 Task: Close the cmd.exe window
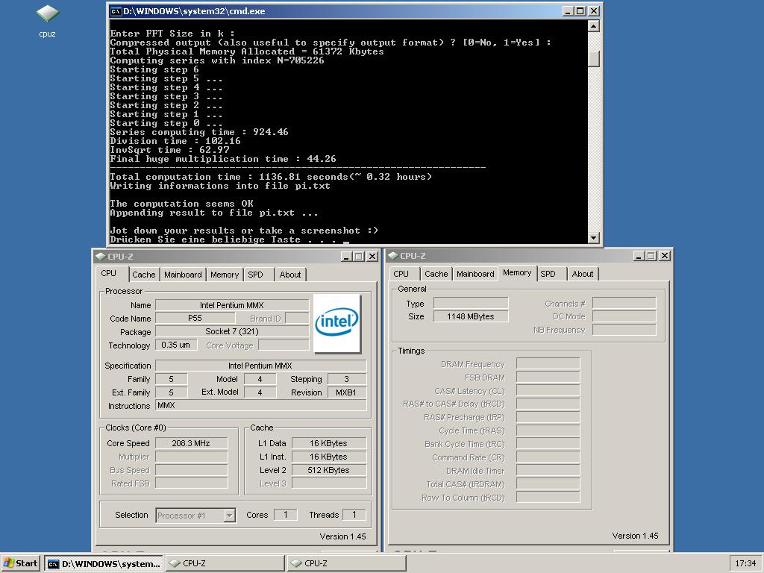click(x=594, y=10)
